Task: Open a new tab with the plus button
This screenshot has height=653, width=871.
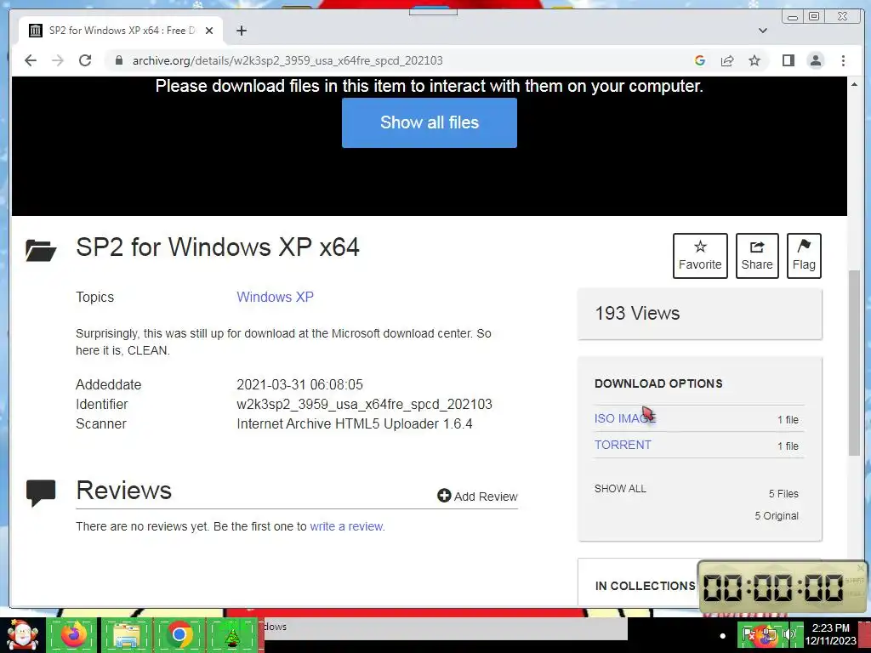Action: click(241, 31)
